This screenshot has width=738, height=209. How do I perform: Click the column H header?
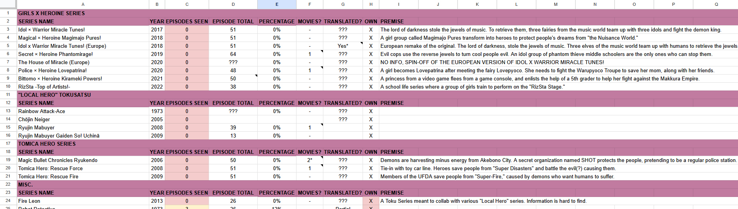tap(371, 4)
